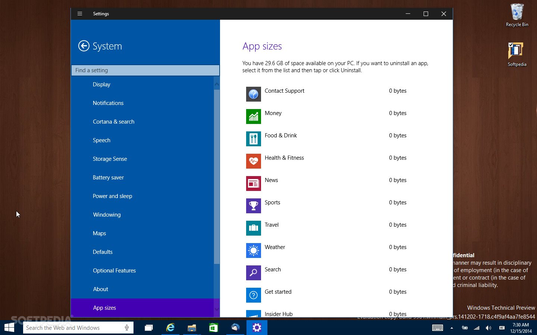The width and height of the screenshot is (537, 335).
Task: Open Maps settings
Action: 99,233
